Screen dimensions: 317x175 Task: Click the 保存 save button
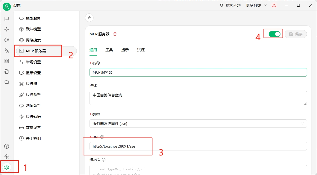(296, 34)
